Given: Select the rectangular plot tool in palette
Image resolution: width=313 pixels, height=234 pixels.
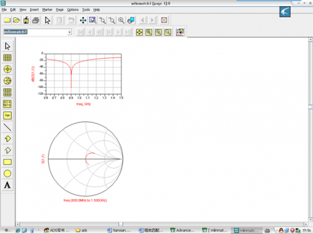Looking at the screenshot, I should (8, 57).
